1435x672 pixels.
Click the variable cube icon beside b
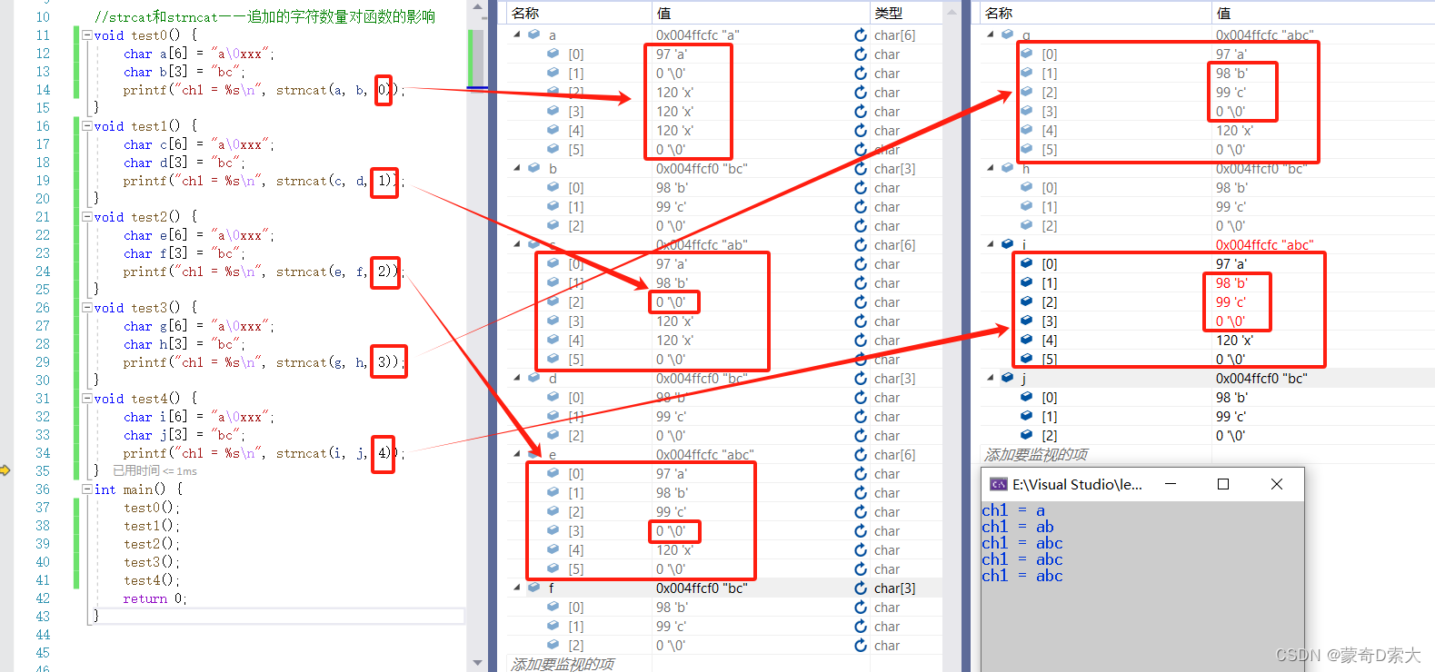click(x=533, y=168)
